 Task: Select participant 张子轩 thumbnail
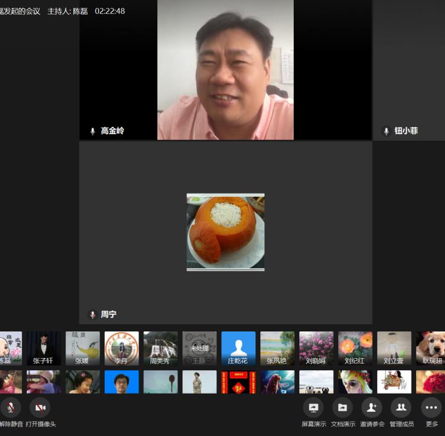coord(43,348)
